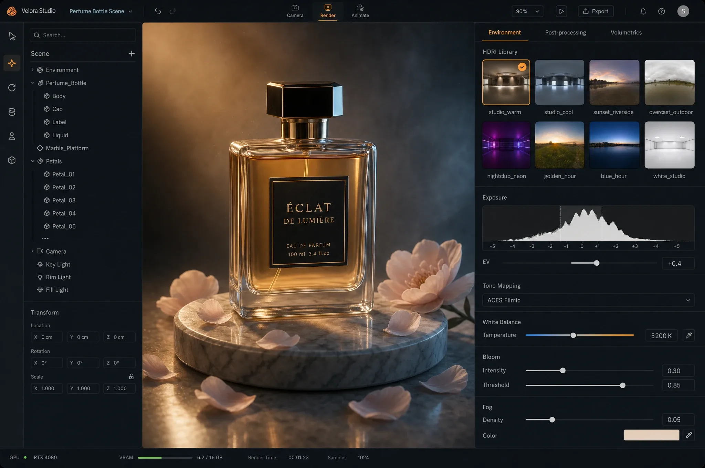This screenshot has height=468, width=705.
Task: Expand the Environment tree node
Action: (x=32, y=70)
